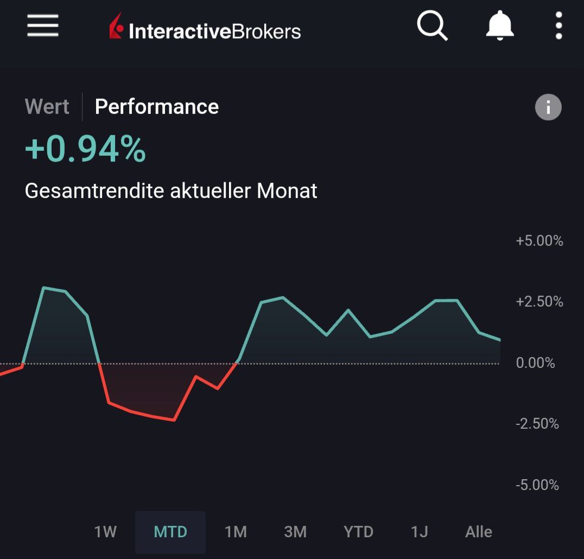Show the 3M performance range

[295, 532]
